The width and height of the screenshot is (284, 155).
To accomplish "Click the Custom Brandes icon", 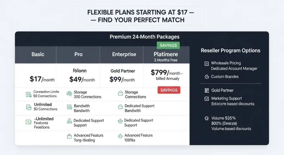I will click(206, 77).
